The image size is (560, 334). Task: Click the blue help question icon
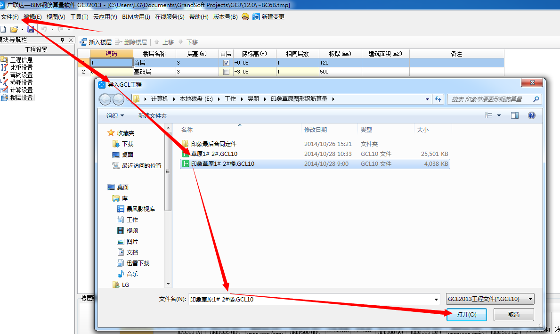(x=531, y=115)
